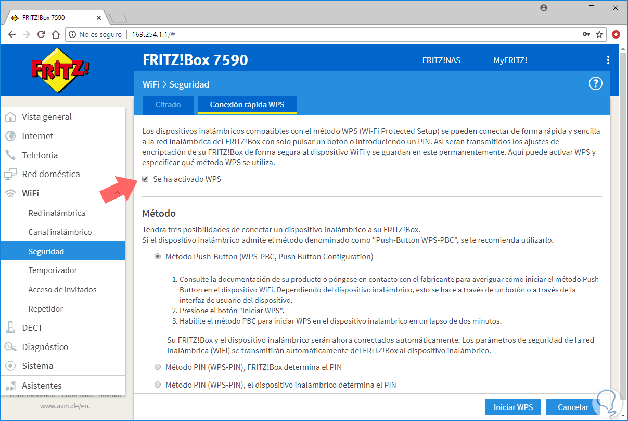Open the browser home page icon
Image resolution: width=628 pixels, height=421 pixels.
point(56,34)
